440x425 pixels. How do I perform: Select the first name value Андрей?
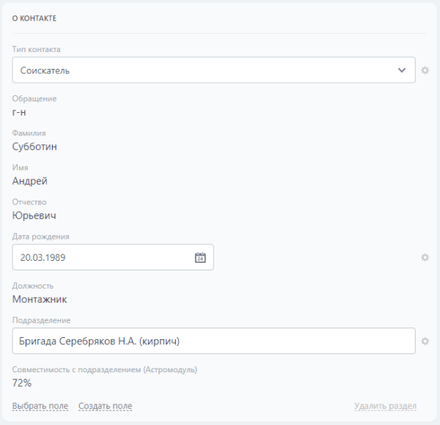pyautogui.click(x=30, y=181)
